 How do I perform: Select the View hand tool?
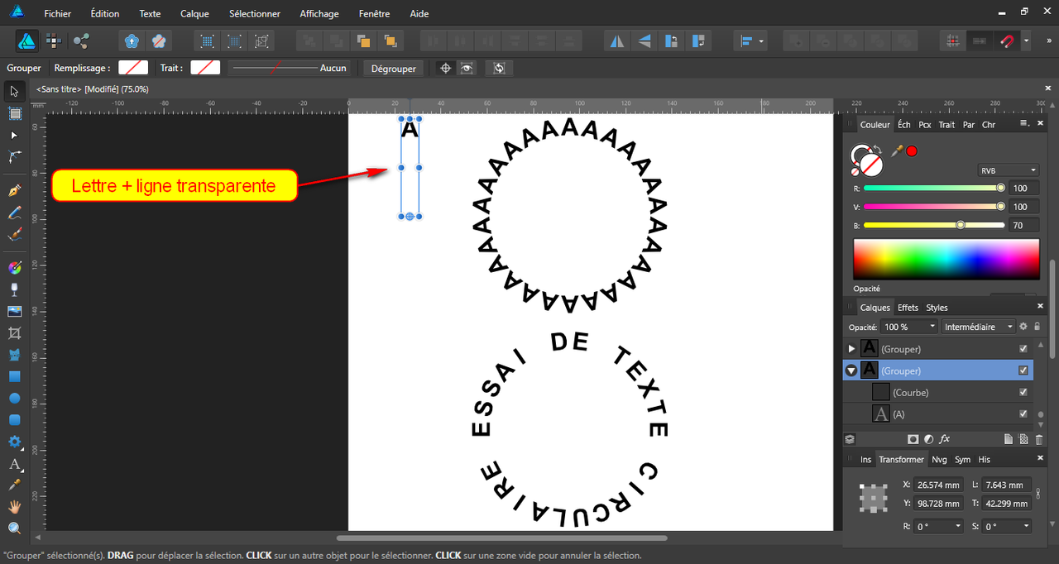[14, 506]
